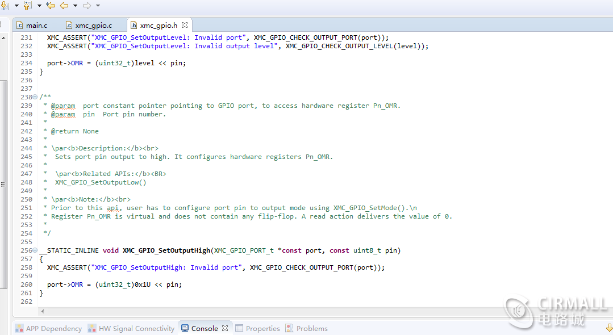Image resolution: width=613 pixels, height=335 pixels.
Task: Click the horizontal scrollbar left arrow
Action: (43, 311)
